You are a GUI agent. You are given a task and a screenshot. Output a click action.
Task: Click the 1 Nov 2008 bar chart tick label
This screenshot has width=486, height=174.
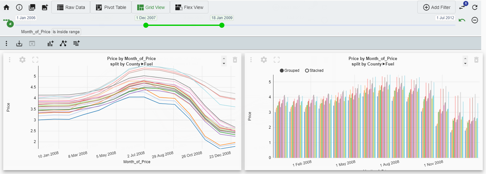point(433,163)
